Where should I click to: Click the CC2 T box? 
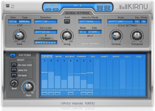[x=107, y=9]
